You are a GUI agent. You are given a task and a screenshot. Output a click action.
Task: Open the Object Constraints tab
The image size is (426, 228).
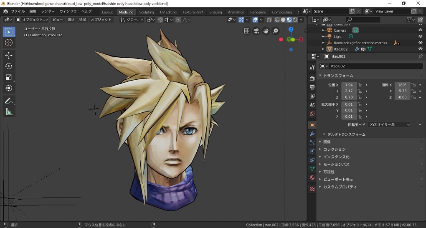click(312, 160)
